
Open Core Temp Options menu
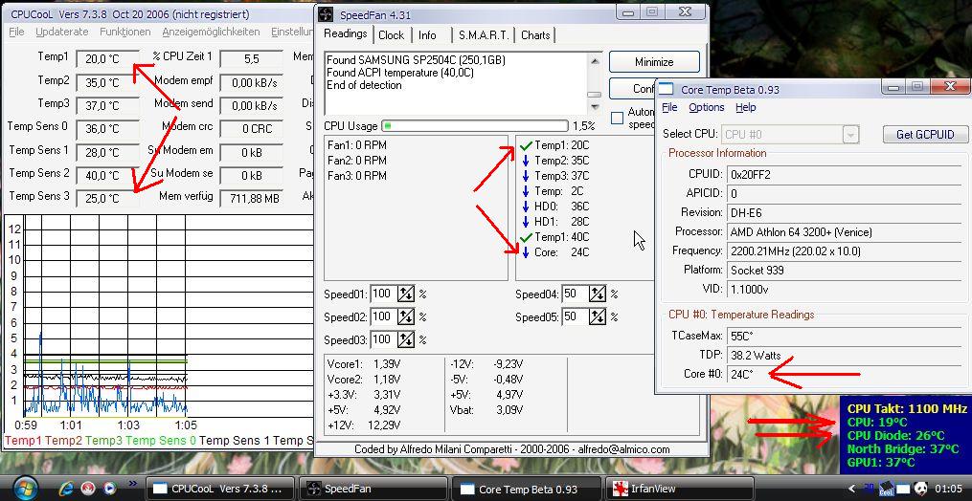[x=706, y=108]
